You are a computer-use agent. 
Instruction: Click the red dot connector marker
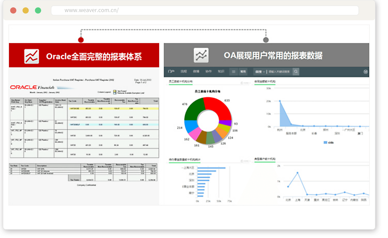click(x=81, y=40)
